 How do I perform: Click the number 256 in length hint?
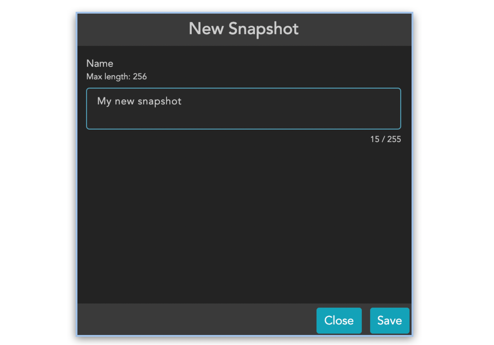click(x=140, y=77)
